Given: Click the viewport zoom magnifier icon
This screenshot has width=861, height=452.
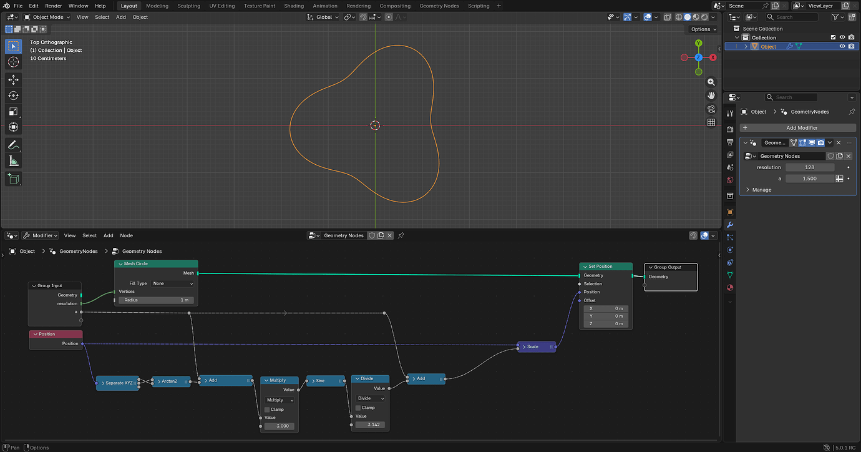Looking at the screenshot, I should point(711,82).
